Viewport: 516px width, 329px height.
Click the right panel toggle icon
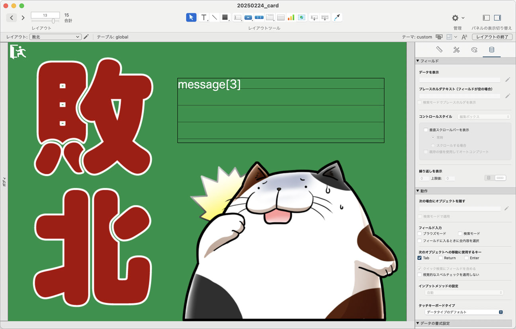point(497,18)
